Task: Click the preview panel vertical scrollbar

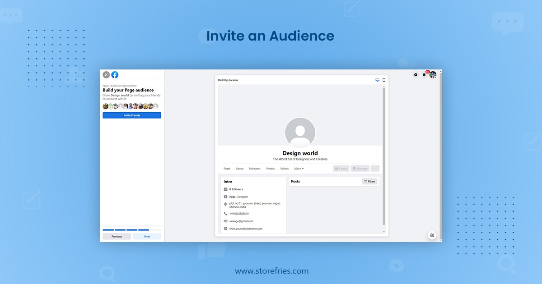Action: click(384, 158)
